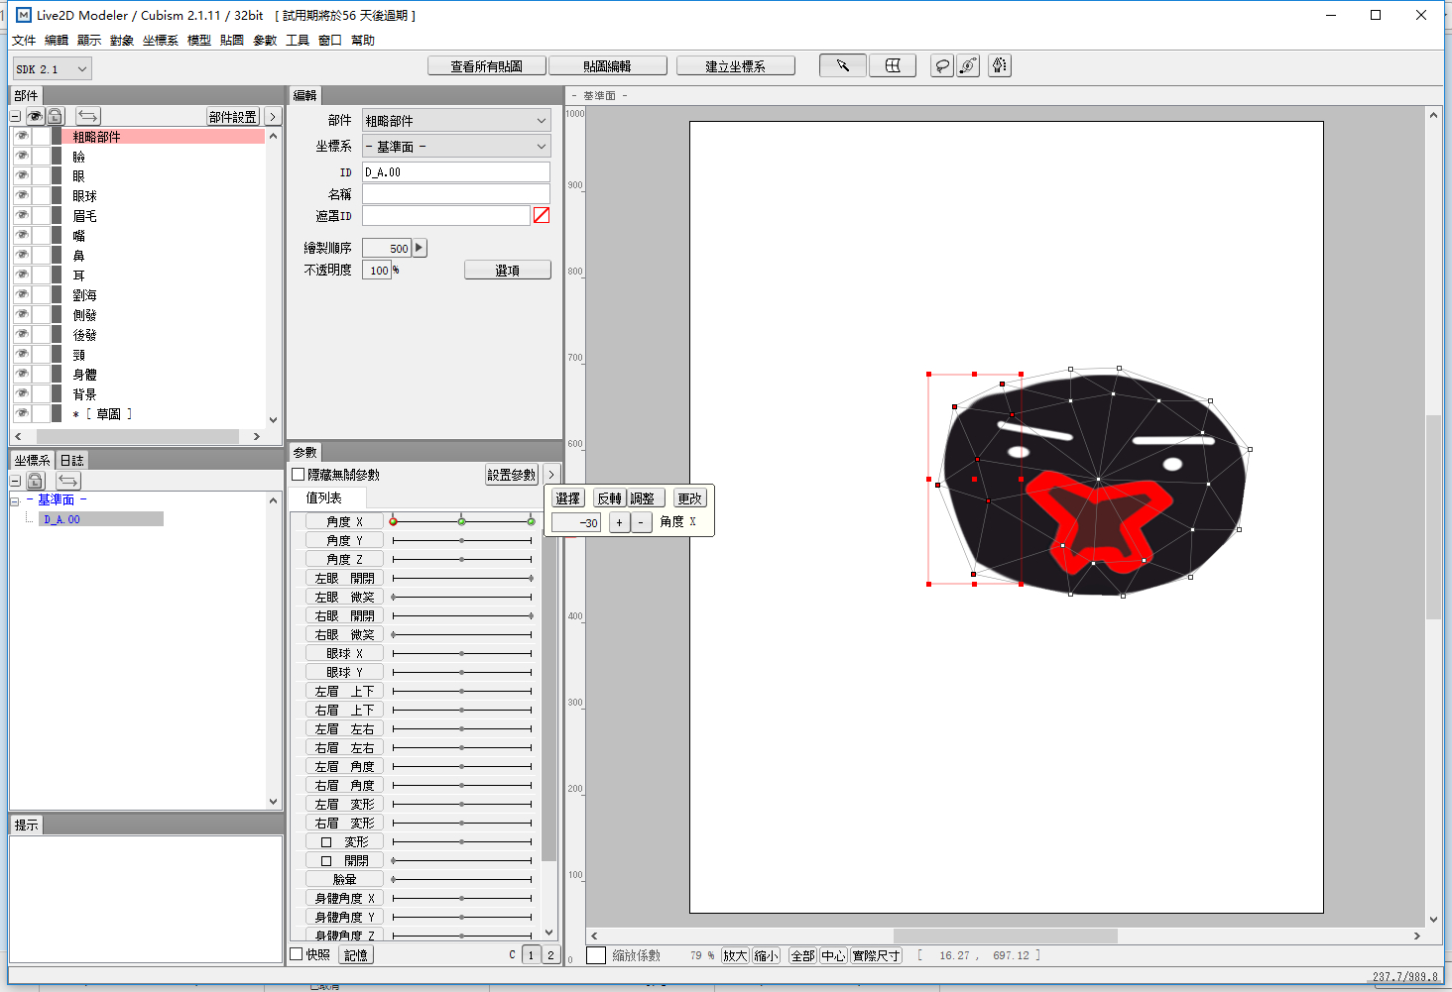Expand the arrow next to 設置參數
The image size is (1452, 992).
(551, 475)
